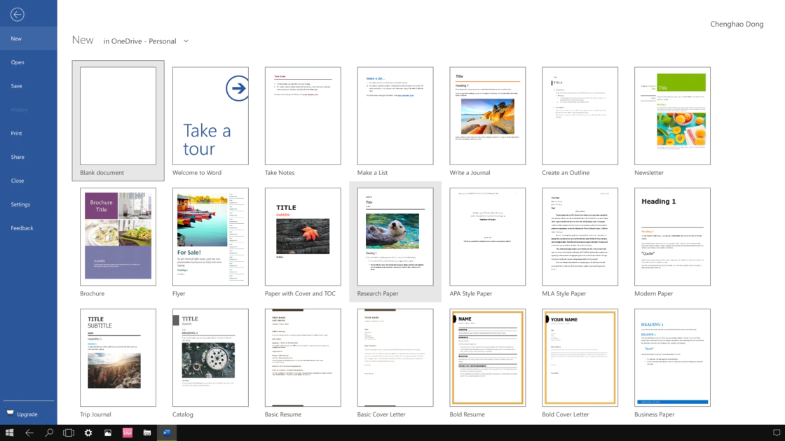The height and width of the screenshot is (441, 785).
Task: Select Print in the left sidebar
Action: click(x=17, y=133)
